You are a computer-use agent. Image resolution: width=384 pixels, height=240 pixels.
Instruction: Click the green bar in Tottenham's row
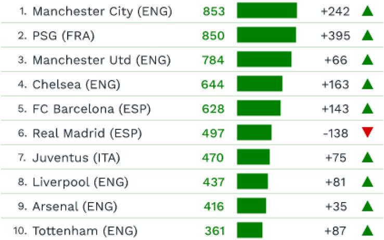tap(250, 230)
